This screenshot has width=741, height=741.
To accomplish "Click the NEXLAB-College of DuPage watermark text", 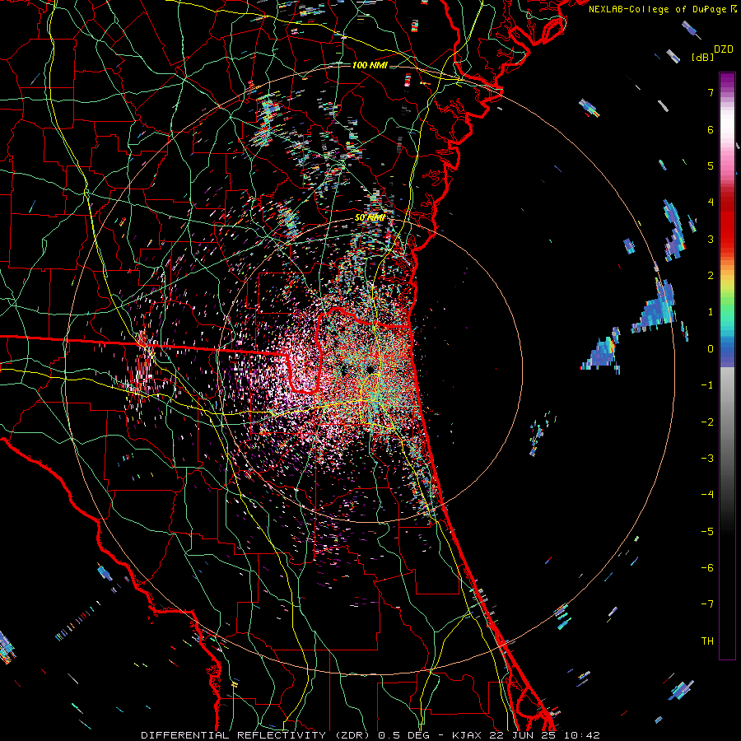I will tap(662, 9).
